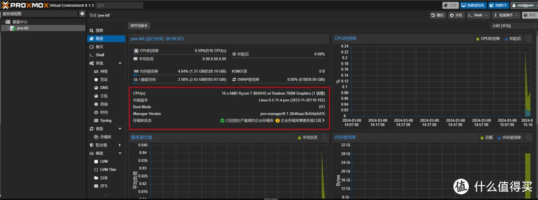Viewport: 538px width, 200px height.
Task: Toggle 平均负荷 legend series in load chart
Action: (x=308, y=138)
